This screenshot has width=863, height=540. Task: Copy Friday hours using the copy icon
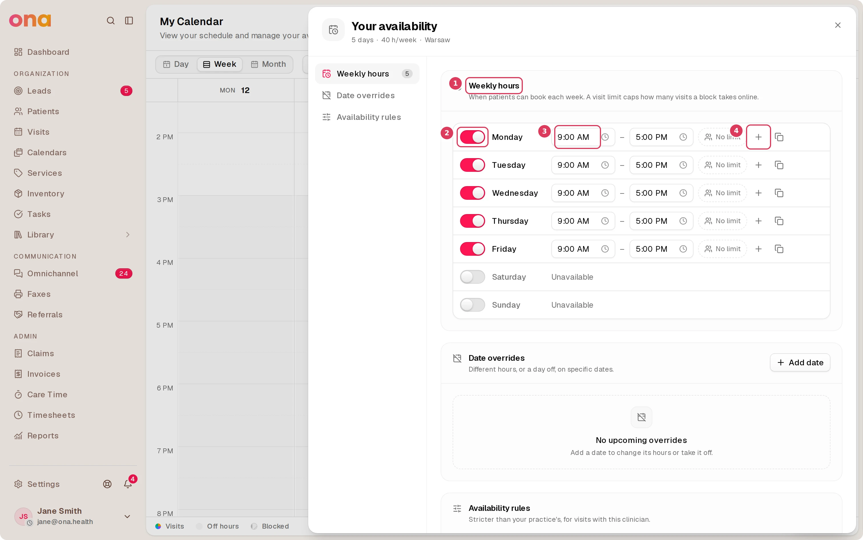[x=779, y=249]
